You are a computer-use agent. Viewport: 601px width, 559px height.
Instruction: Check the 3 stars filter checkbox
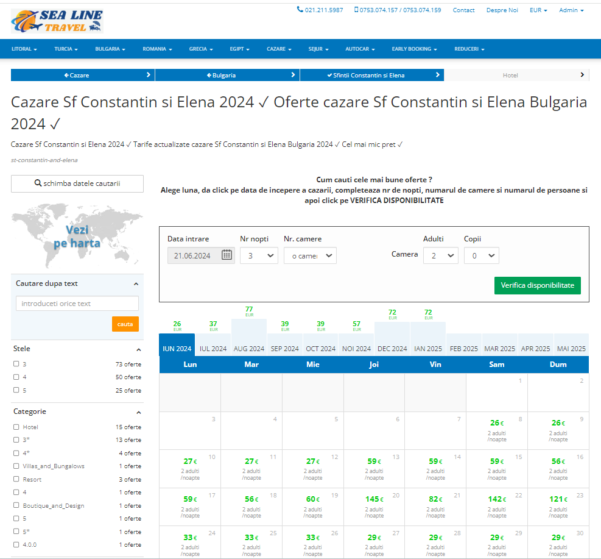16,364
